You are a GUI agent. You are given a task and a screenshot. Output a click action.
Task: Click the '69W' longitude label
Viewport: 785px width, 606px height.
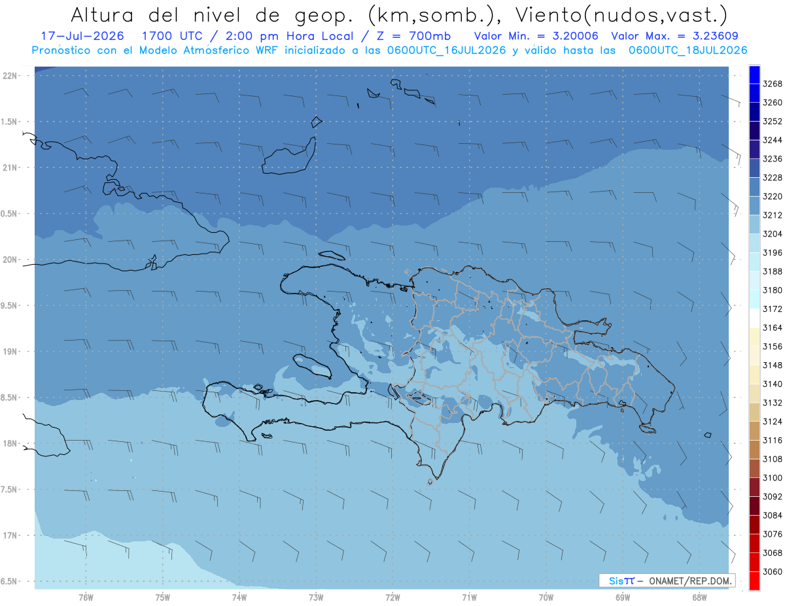(622, 597)
